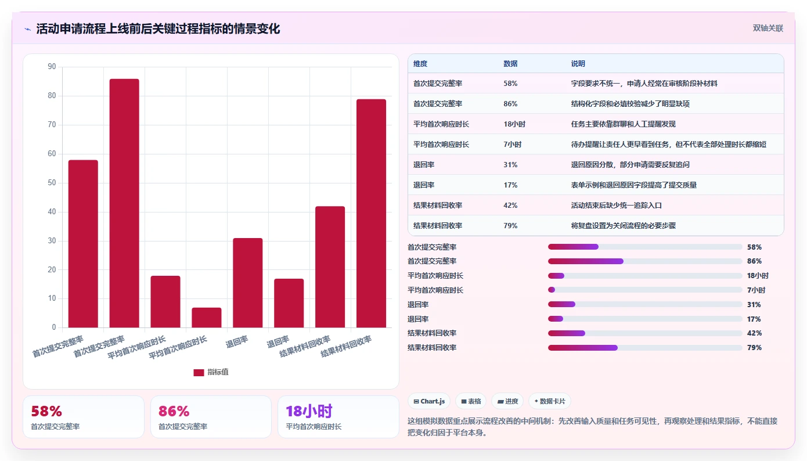
Task: Click the 数据 column header
Action: coord(510,64)
